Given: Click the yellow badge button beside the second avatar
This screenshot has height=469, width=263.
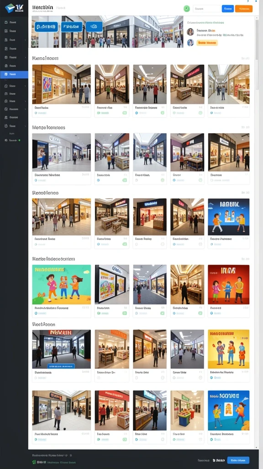Looking at the screenshot, I should pos(207,43).
